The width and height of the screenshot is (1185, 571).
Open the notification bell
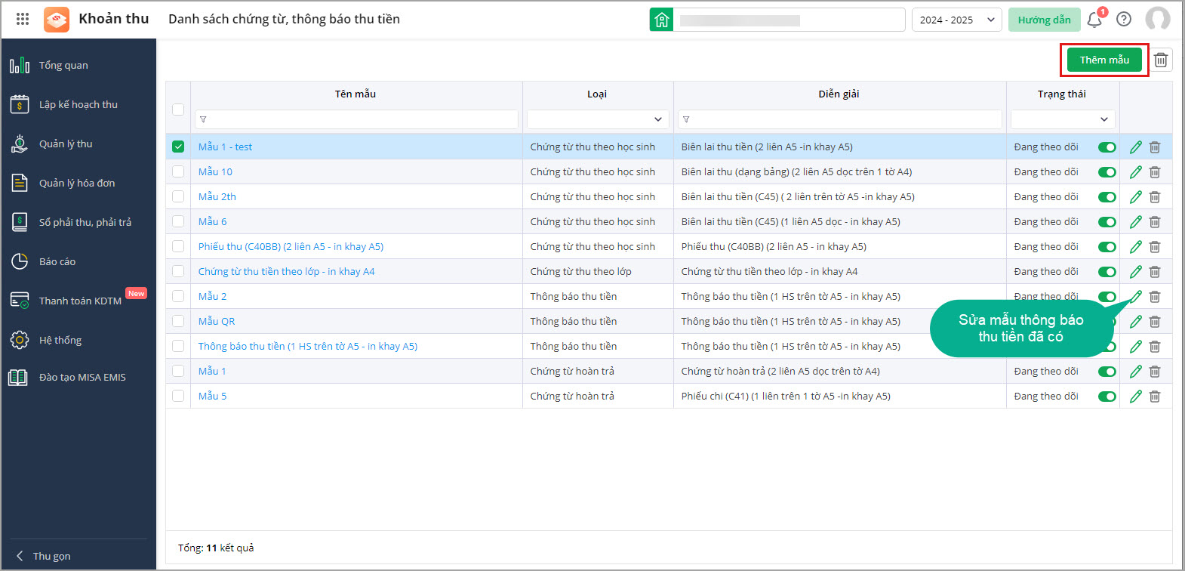pyautogui.click(x=1094, y=20)
